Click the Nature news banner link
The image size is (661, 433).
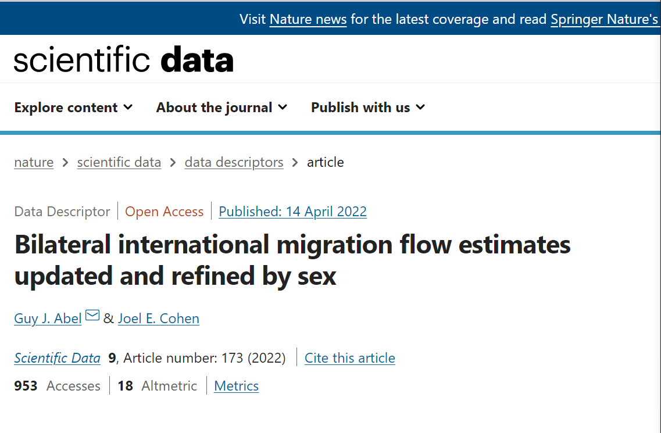click(x=308, y=20)
